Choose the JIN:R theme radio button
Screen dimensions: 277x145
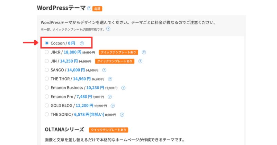click(47, 52)
